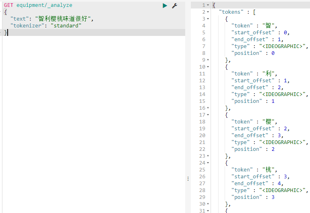The height and width of the screenshot is (213, 310).
Task: Collapse the token object at line 17
Action: click(208, 115)
